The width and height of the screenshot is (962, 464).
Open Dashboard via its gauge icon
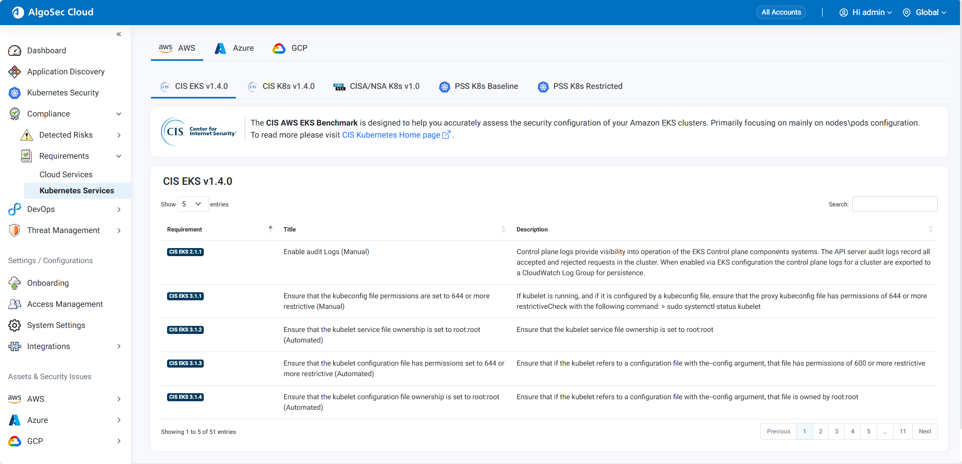tap(15, 51)
